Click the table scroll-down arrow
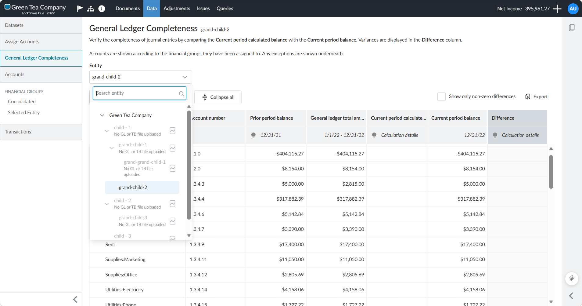Viewport: 582px width, 306px height. tap(551, 302)
